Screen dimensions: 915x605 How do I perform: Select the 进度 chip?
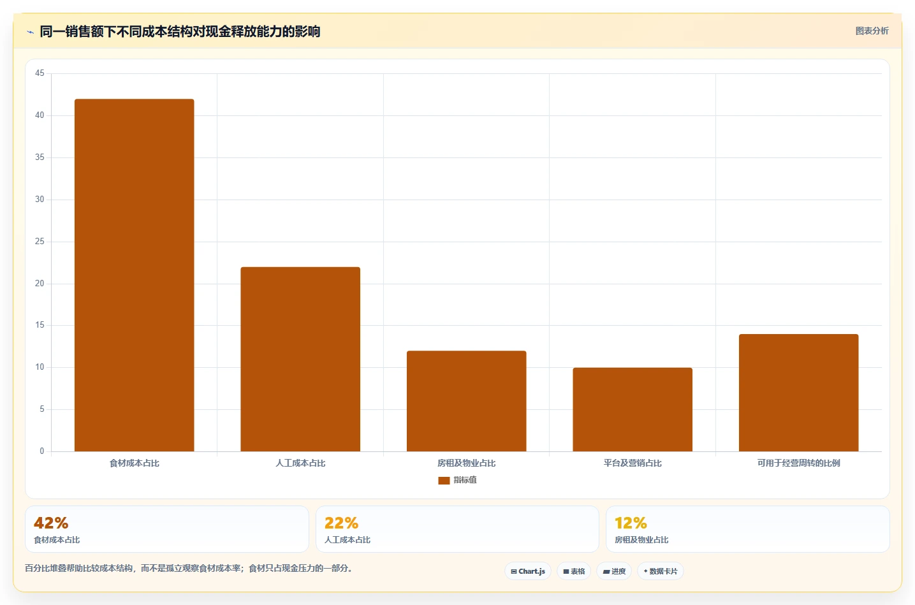(614, 571)
